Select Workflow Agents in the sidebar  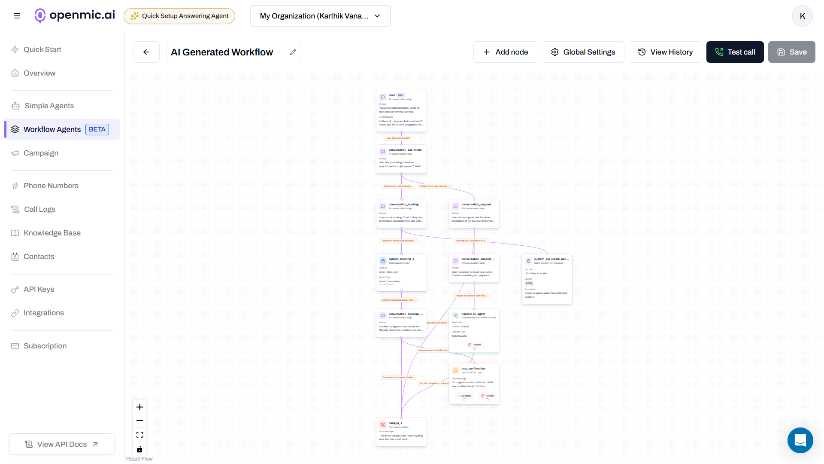[x=52, y=129]
